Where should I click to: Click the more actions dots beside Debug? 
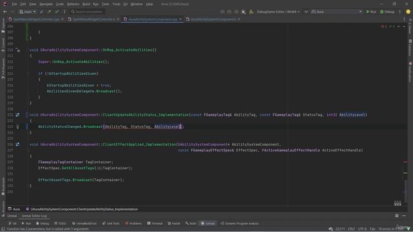tap(400, 12)
